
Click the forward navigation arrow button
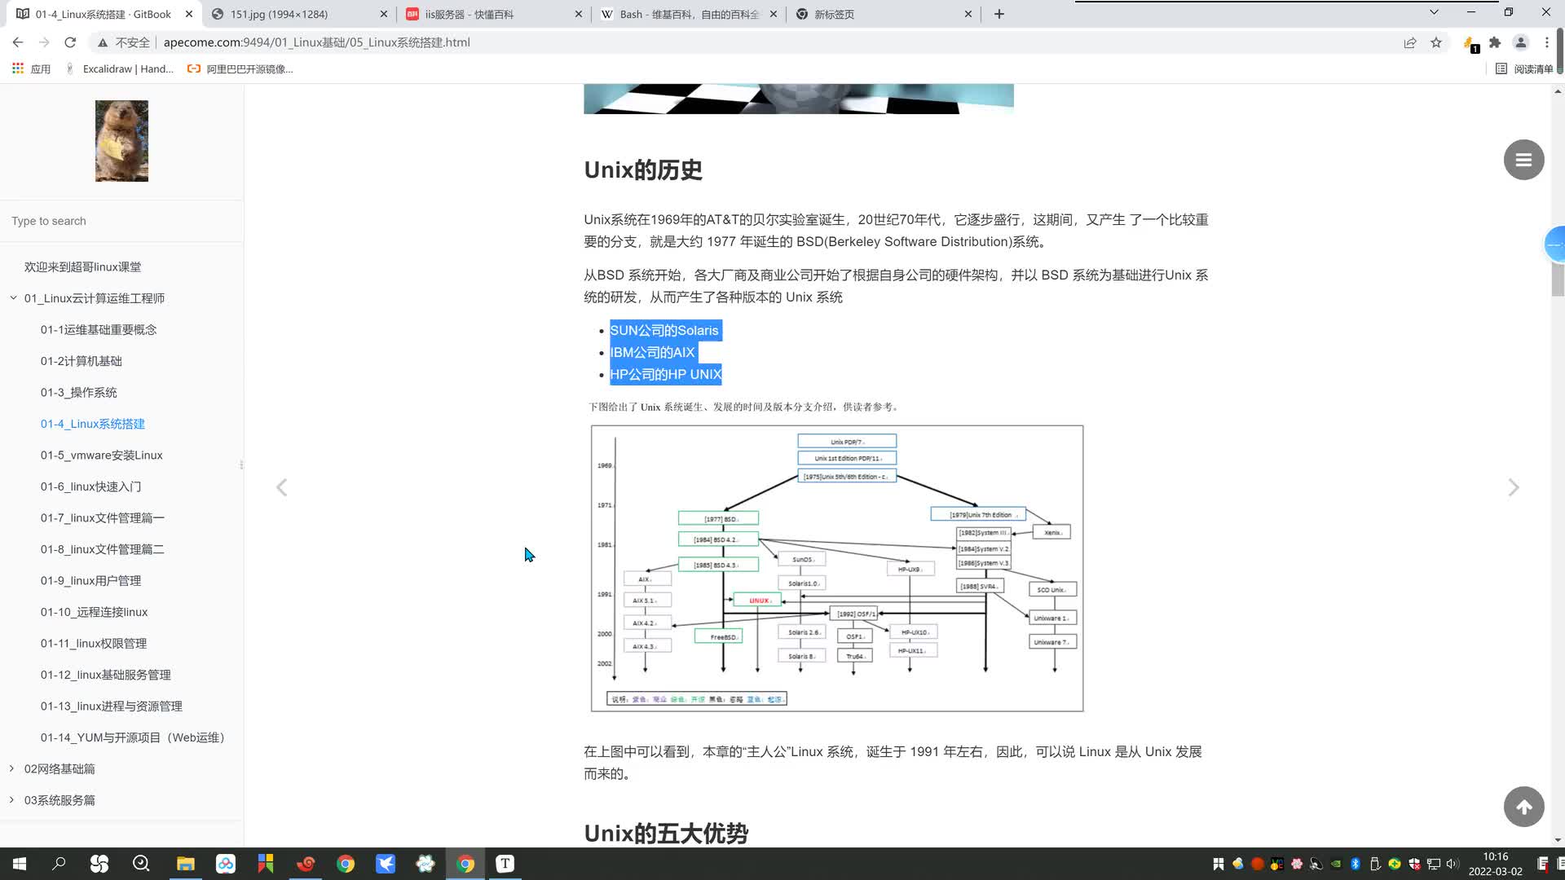(1514, 488)
